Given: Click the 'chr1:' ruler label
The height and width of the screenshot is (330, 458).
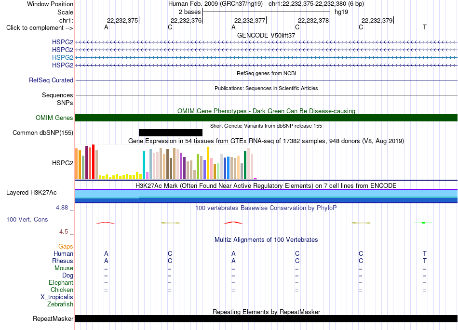Looking at the screenshot, I should click(66, 20).
